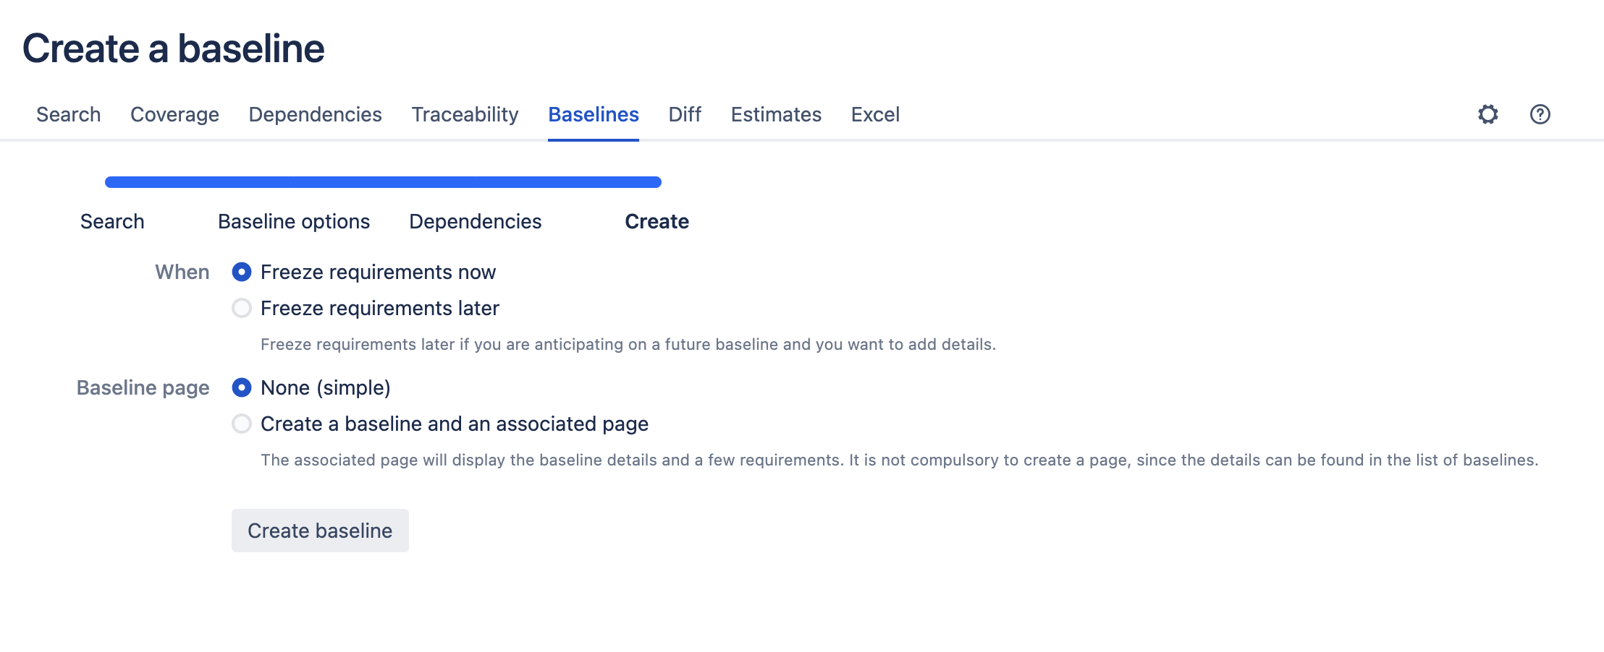Click the help question mark icon
The image size is (1604, 652).
coord(1540,114)
